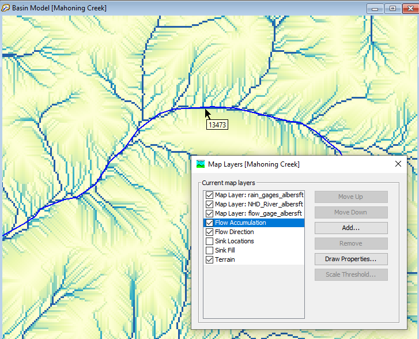419x339 pixels.
Task: Click the Add... button
Action: [x=351, y=228]
